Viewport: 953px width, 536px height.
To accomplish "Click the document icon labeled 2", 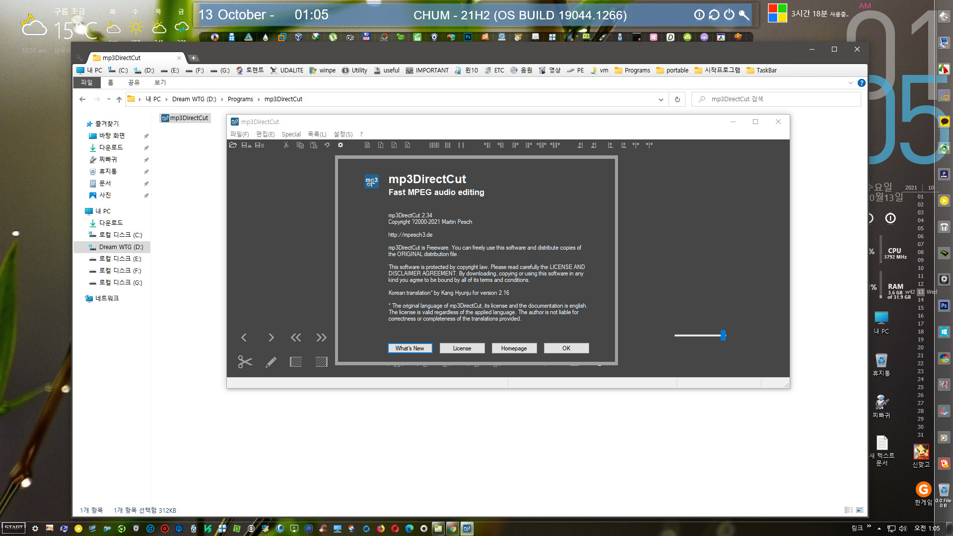I will tap(394, 145).
